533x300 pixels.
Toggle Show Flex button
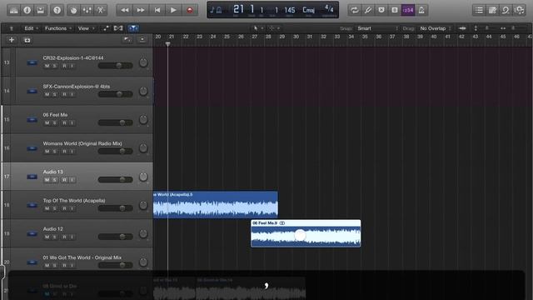[x=118, y=28]
